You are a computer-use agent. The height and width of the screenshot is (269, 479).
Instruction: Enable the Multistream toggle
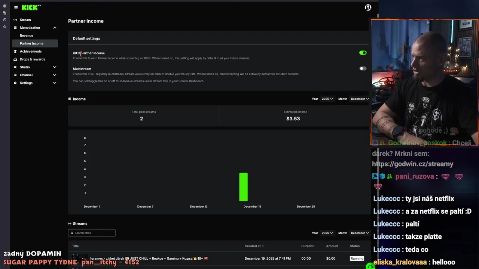click(x=363, y=68)
